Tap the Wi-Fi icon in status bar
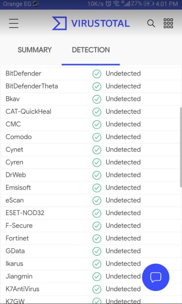The width and height of the screenshot is (182, 304). tap(116, 4)
